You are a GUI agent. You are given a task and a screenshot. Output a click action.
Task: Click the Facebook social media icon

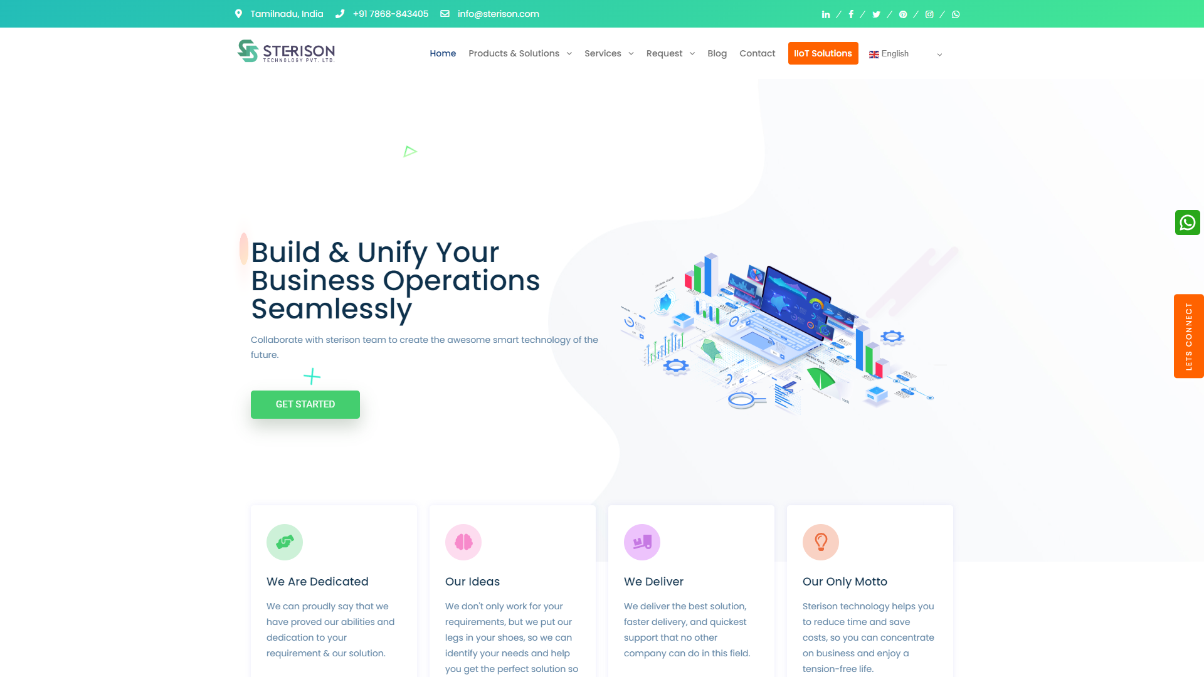point(850,13)
